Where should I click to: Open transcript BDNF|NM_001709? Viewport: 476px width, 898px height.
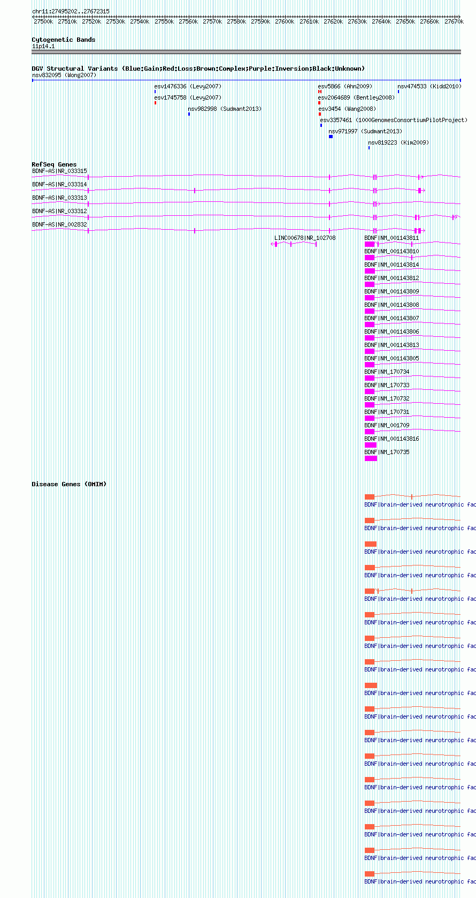[387, 425]
